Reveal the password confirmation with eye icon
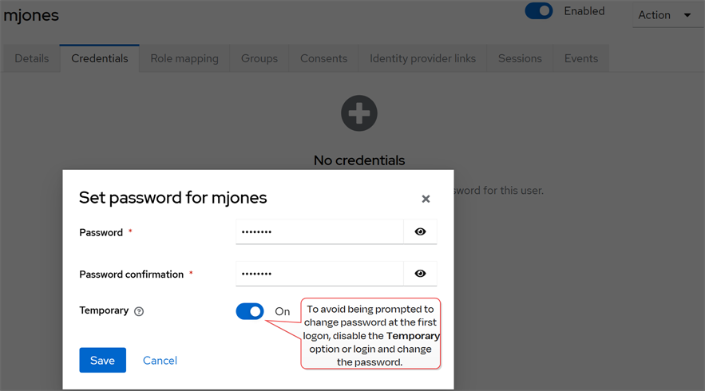Viewport: 705px width, 391px height. point(420,274)
